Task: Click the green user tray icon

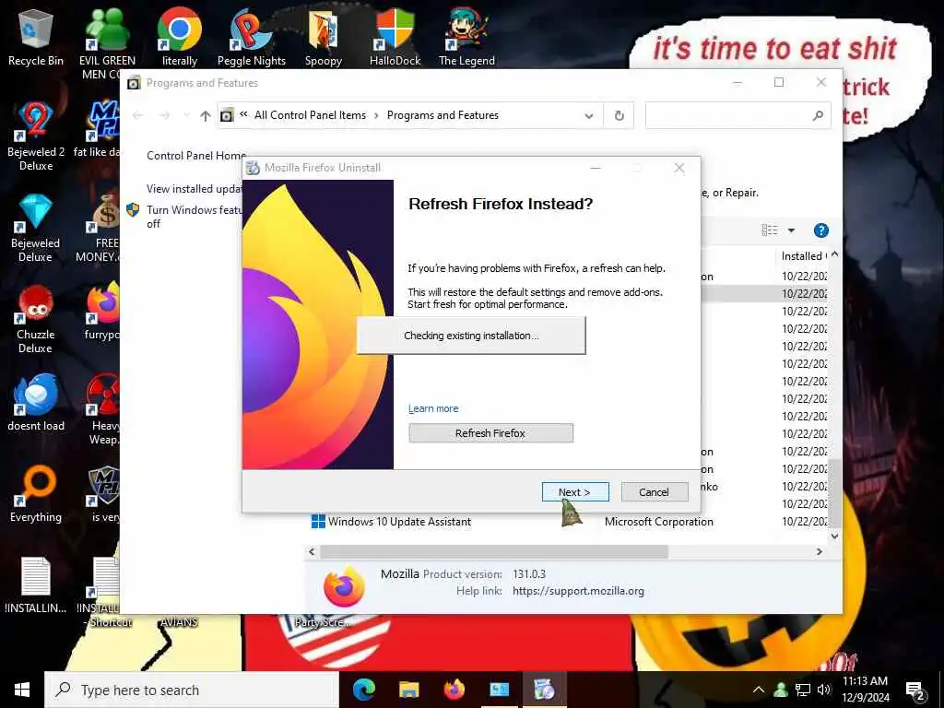Action: [x=781, y=690]
